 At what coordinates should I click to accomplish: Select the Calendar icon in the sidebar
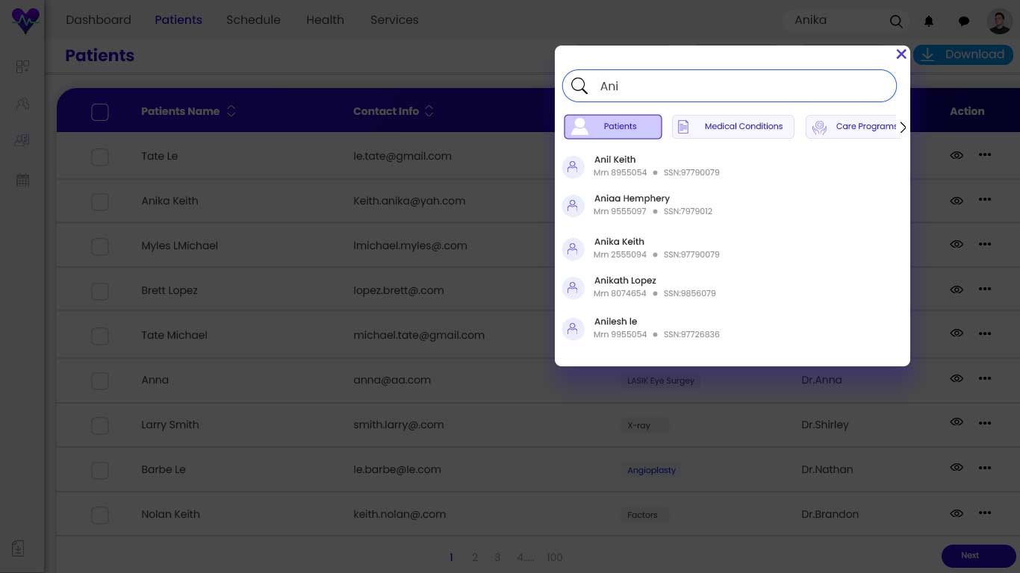(x=22, y=179)
